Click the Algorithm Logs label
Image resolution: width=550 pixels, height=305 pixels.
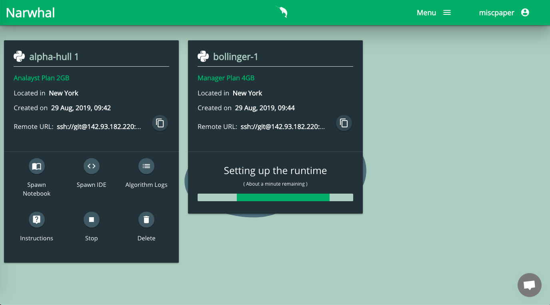coord(146,185)
